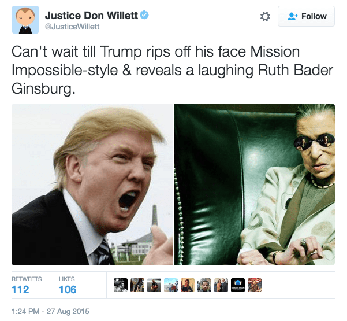
Task: Open the Justice Don Willett display name
Action: point(91,16)
